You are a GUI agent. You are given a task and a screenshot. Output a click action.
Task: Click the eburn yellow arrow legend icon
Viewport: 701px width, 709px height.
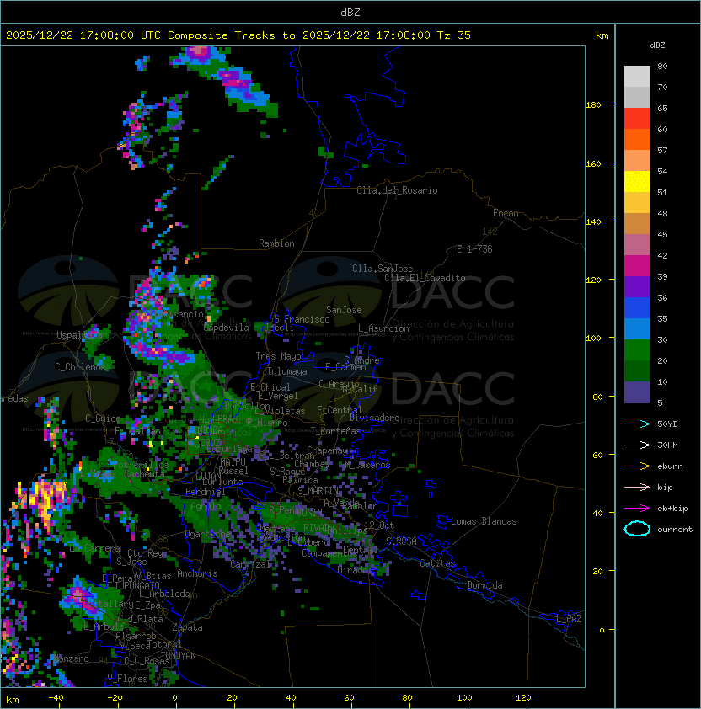(637, 466)
